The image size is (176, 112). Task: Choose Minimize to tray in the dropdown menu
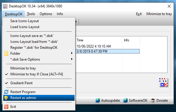(x=39, y=68)
